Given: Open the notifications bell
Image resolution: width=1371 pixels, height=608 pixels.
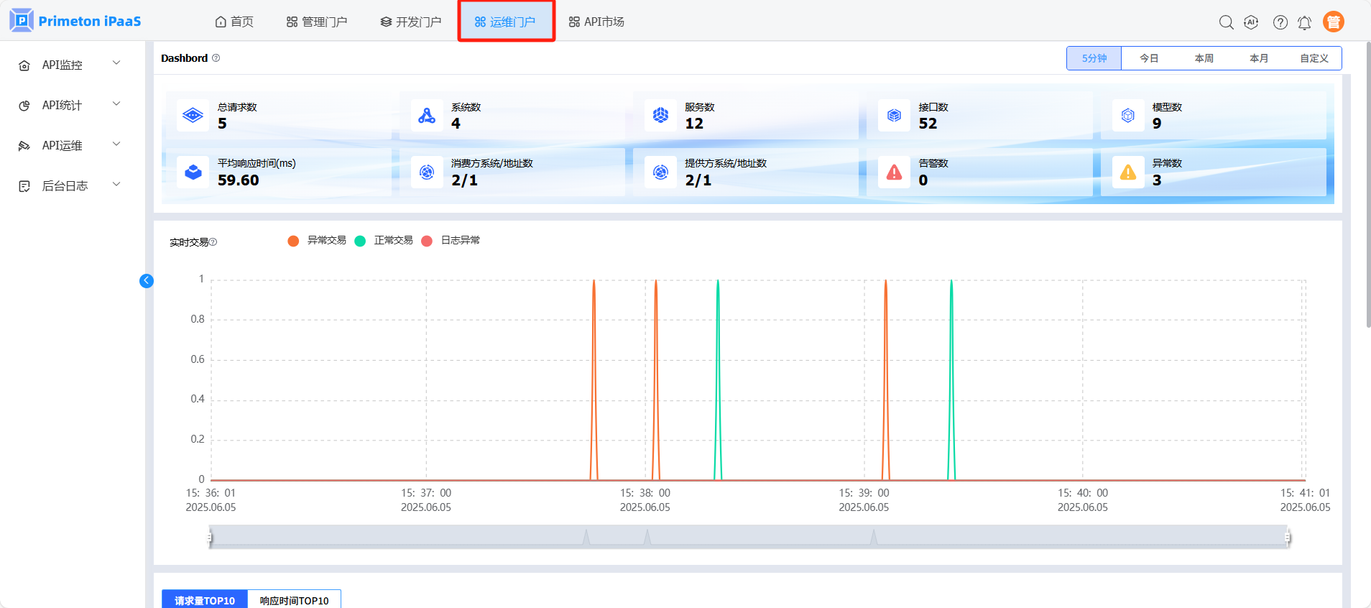Looking at the screenshot, I should [1304, 23].
